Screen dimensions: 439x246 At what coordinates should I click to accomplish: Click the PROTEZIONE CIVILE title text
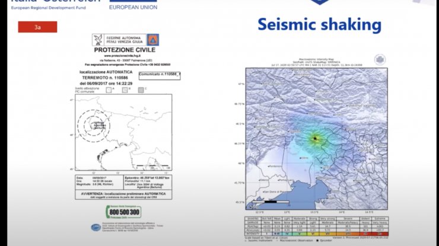click(x=123, y=50)
